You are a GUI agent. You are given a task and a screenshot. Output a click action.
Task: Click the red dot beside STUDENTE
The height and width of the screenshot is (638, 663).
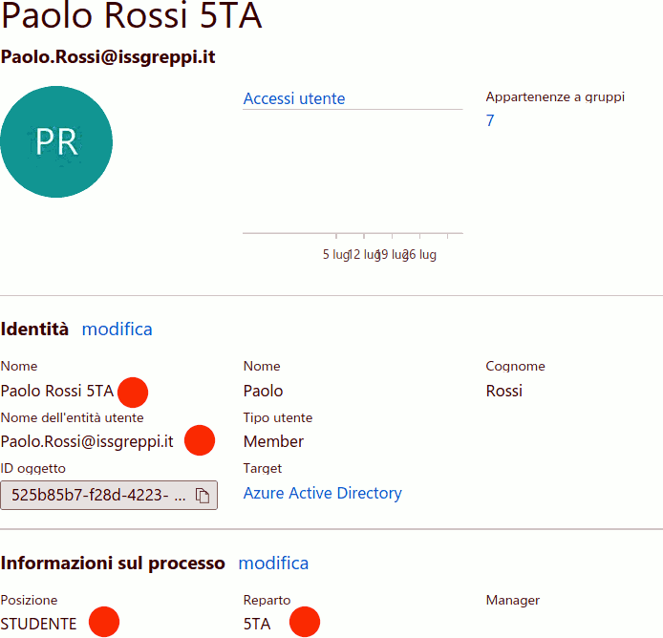[x=104, y=622]
